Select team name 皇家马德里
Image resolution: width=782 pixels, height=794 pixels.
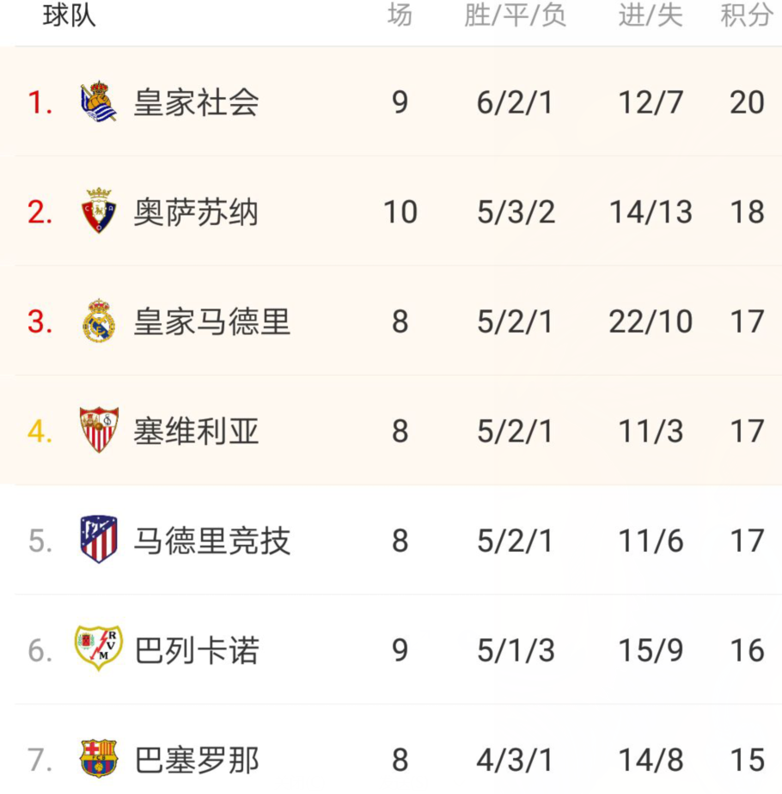point(211,321)
